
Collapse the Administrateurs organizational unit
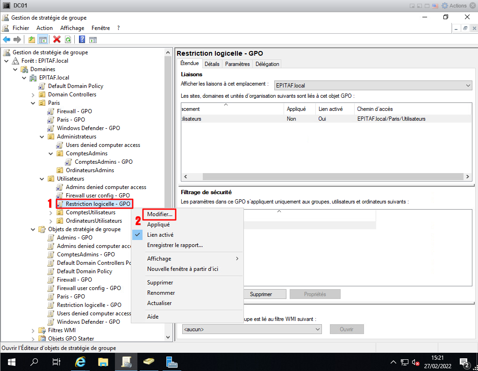tap(41, 137)
